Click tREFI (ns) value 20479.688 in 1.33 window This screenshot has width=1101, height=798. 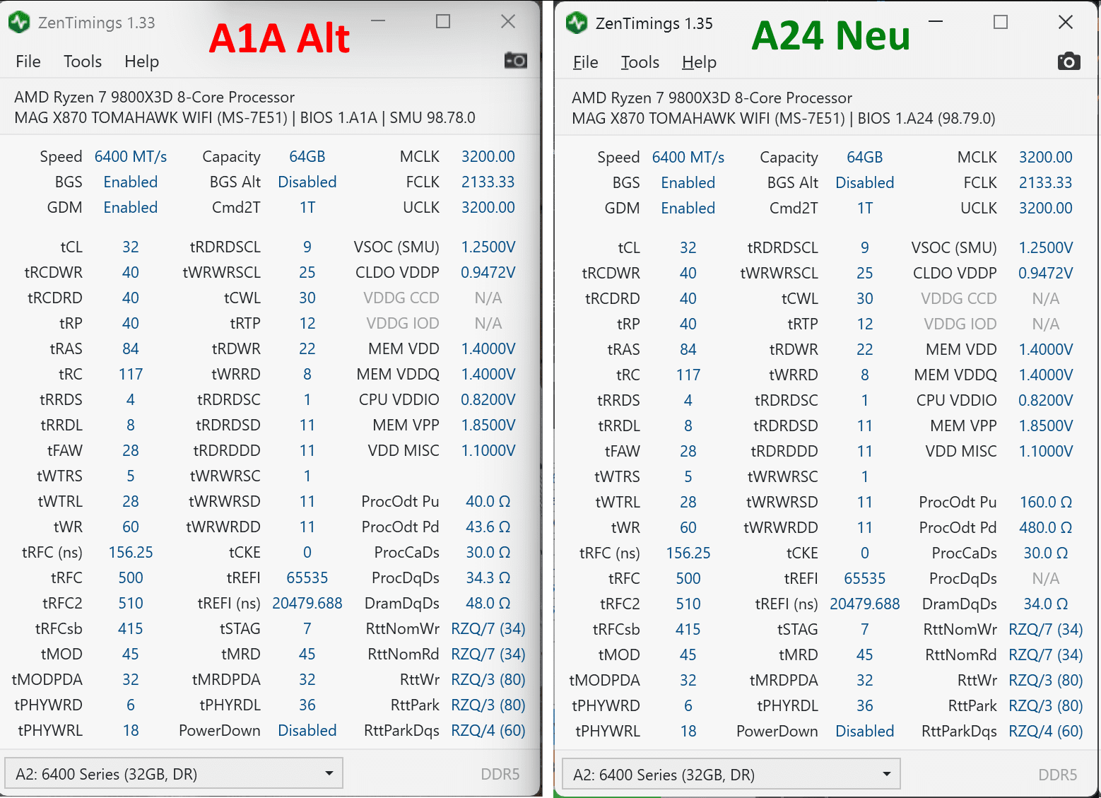[307, 603]
